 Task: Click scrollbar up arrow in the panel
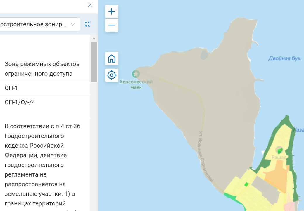tap(94, 39)
